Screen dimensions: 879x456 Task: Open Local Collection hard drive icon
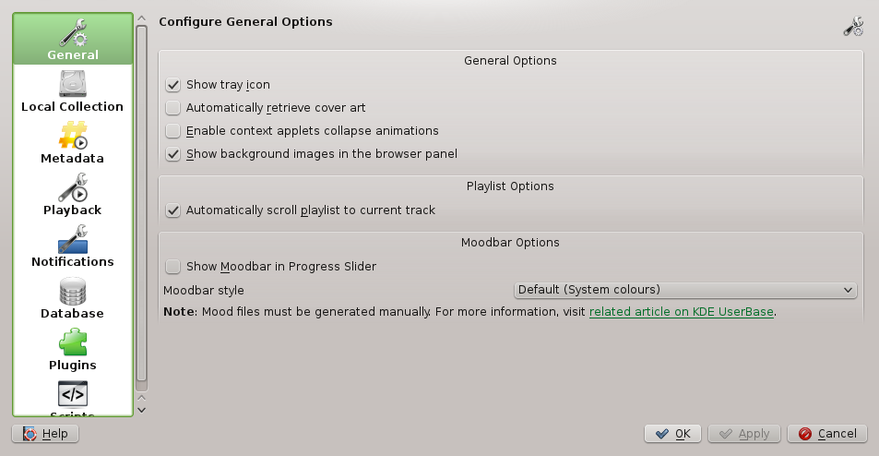pyautogui.click(x=73, y=84)
